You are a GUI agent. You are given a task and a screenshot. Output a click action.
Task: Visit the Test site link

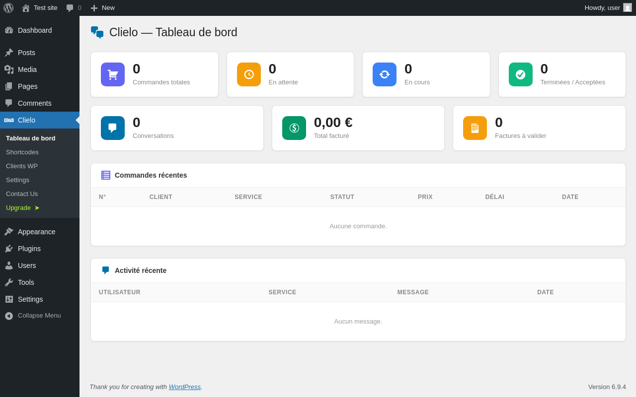pos(40,8)
